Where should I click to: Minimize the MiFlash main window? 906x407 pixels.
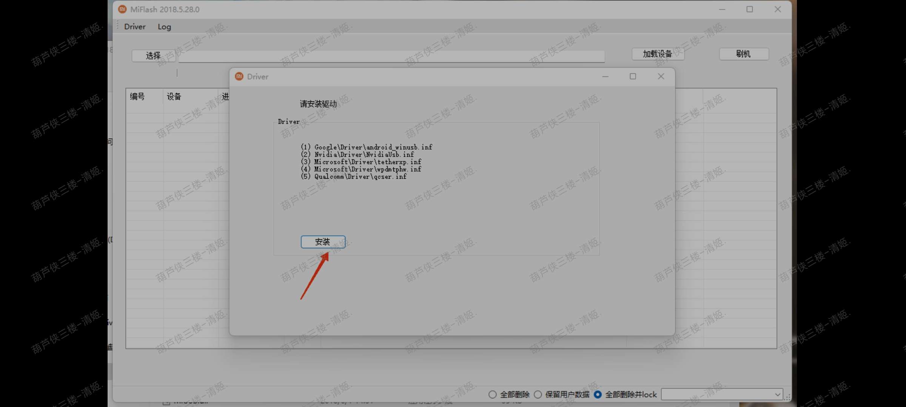pyautogui.click(x=722, y=9)
